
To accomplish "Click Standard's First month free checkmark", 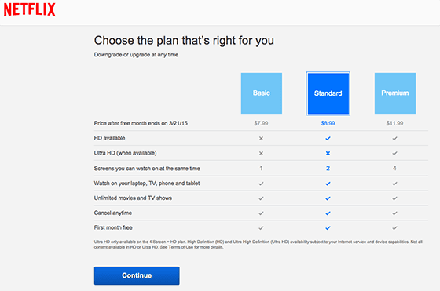I will tap(328, 228).
